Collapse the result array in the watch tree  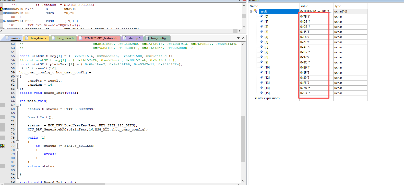[251, 11]
